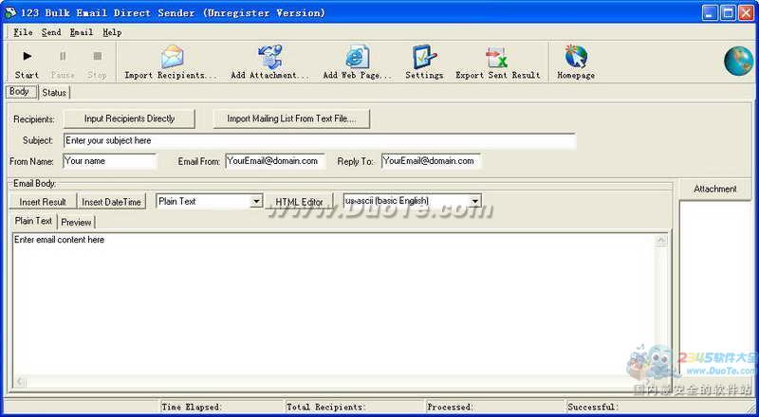The image size is (759, 417).
Task: Click Export Sent Result icon
Action: coord(497,58)
